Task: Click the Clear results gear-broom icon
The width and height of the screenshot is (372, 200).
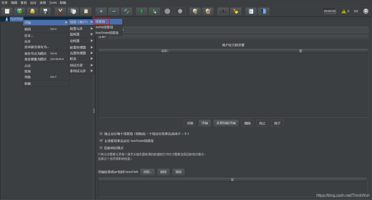Action: [x=195, y=11]
